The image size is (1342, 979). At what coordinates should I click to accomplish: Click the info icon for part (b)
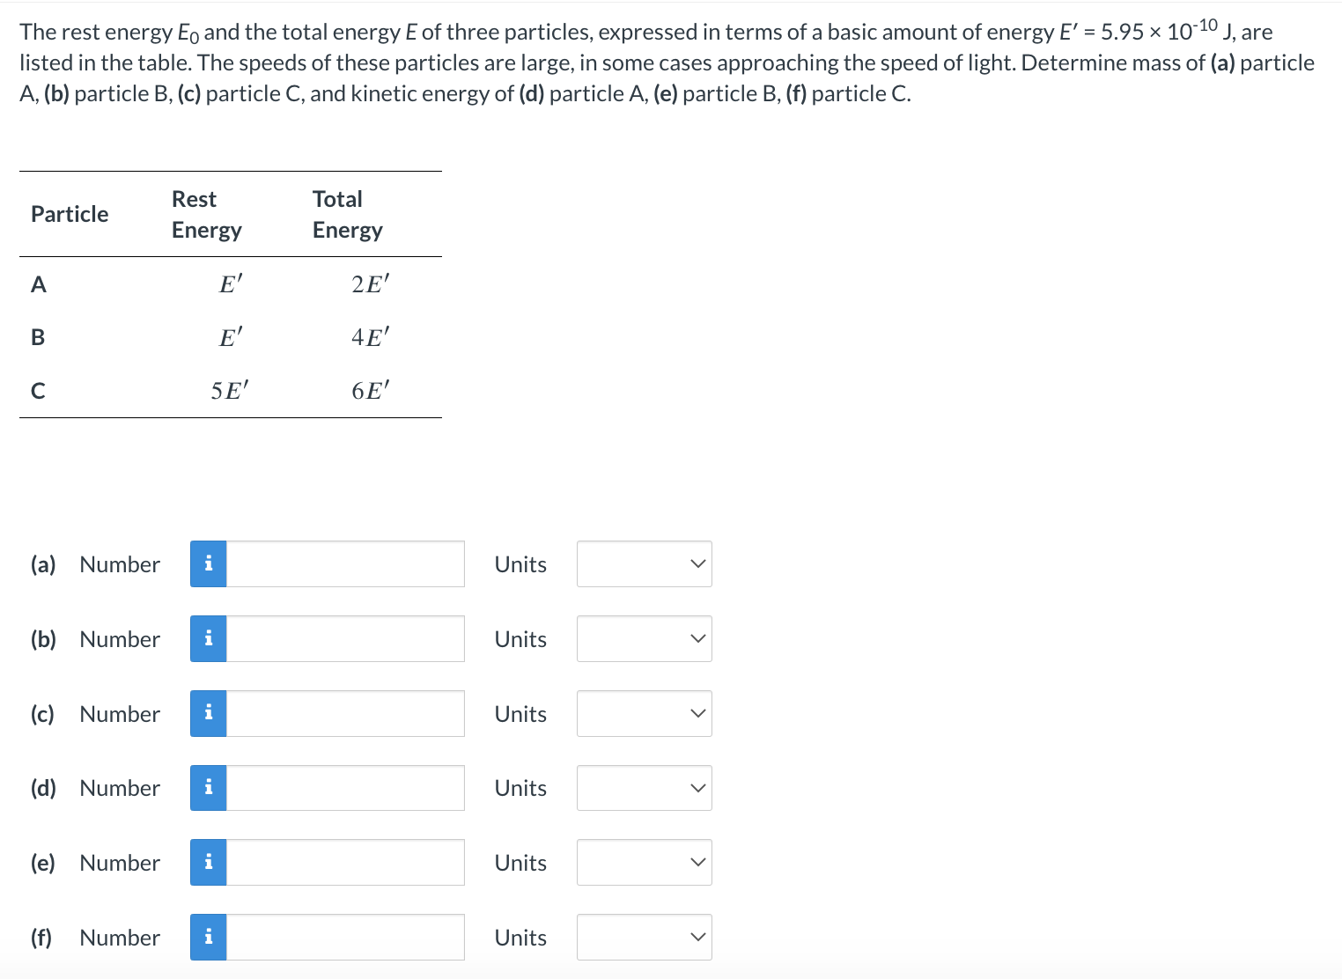tap(208, 639)
